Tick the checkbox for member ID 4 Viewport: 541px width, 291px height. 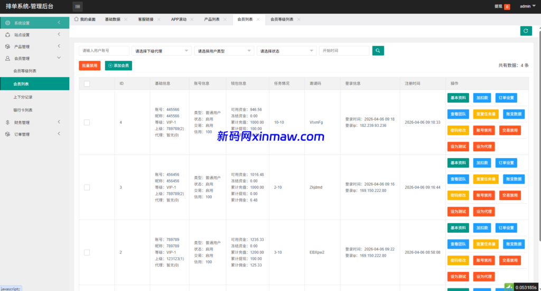(87, 122)
